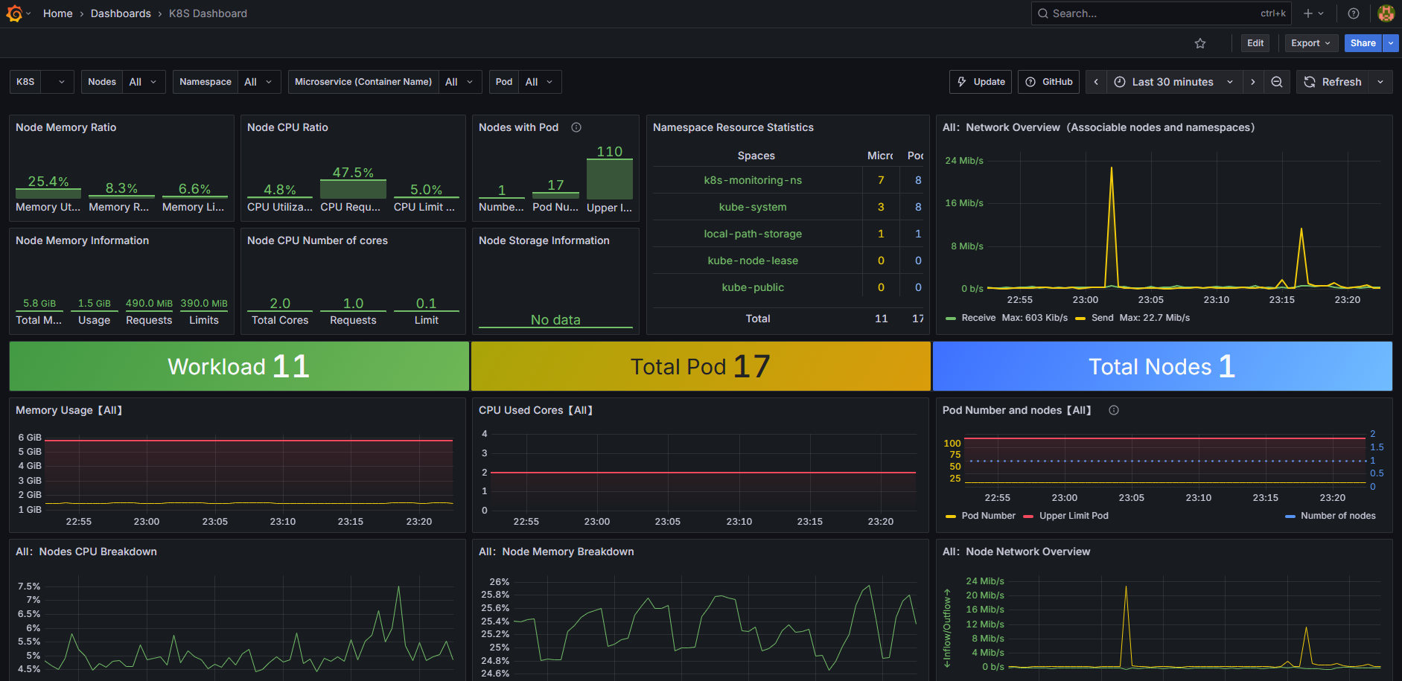Shift time range backward with left arrow
1402x681 pixels.
pyautogui.click(x=1096, y=82)
